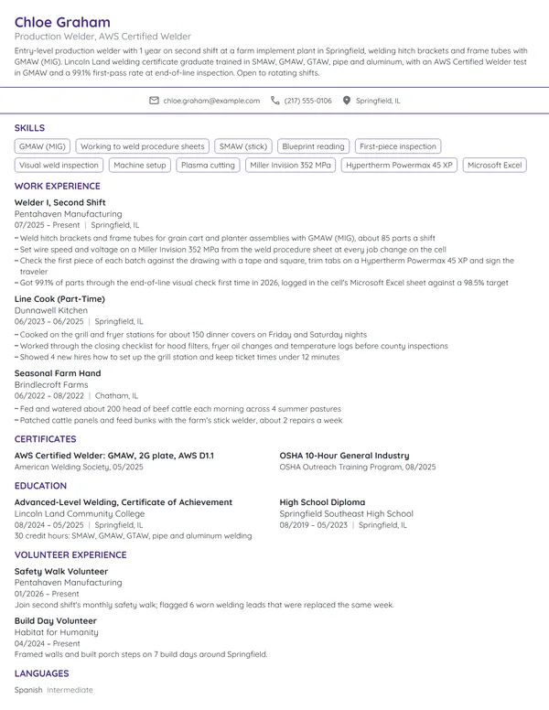Click the location pin icon
Image resolution: width=549 pixels, height=710 pixels.
pyautogui.click(x=347, y=101)
